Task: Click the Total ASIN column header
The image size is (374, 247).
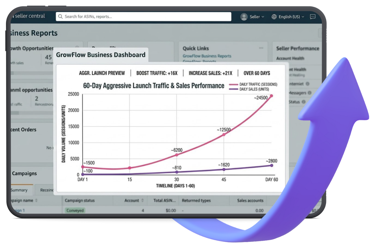Action: click(x=164, y=200)
